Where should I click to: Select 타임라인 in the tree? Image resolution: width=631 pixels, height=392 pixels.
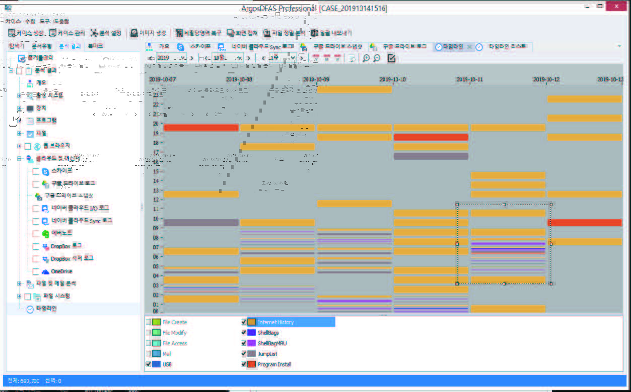coord(46,309)
